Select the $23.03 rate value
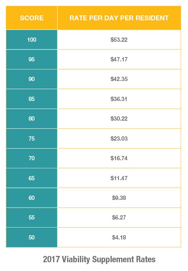Screen dimensions: 188x271 (x=119, y=138)
